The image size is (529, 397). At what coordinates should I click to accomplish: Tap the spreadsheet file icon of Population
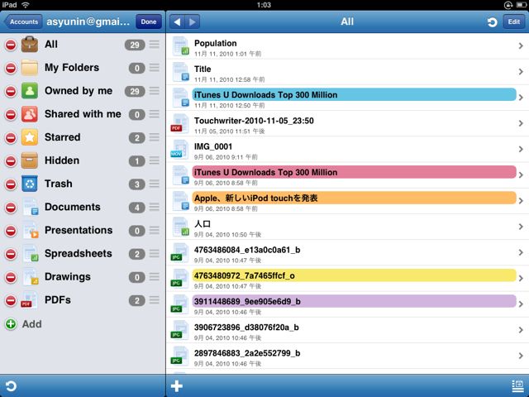click(x=180, y=46)
